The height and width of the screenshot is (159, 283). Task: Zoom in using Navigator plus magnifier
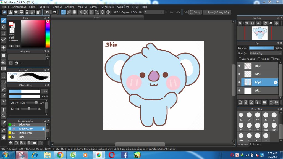pos(247,23)
